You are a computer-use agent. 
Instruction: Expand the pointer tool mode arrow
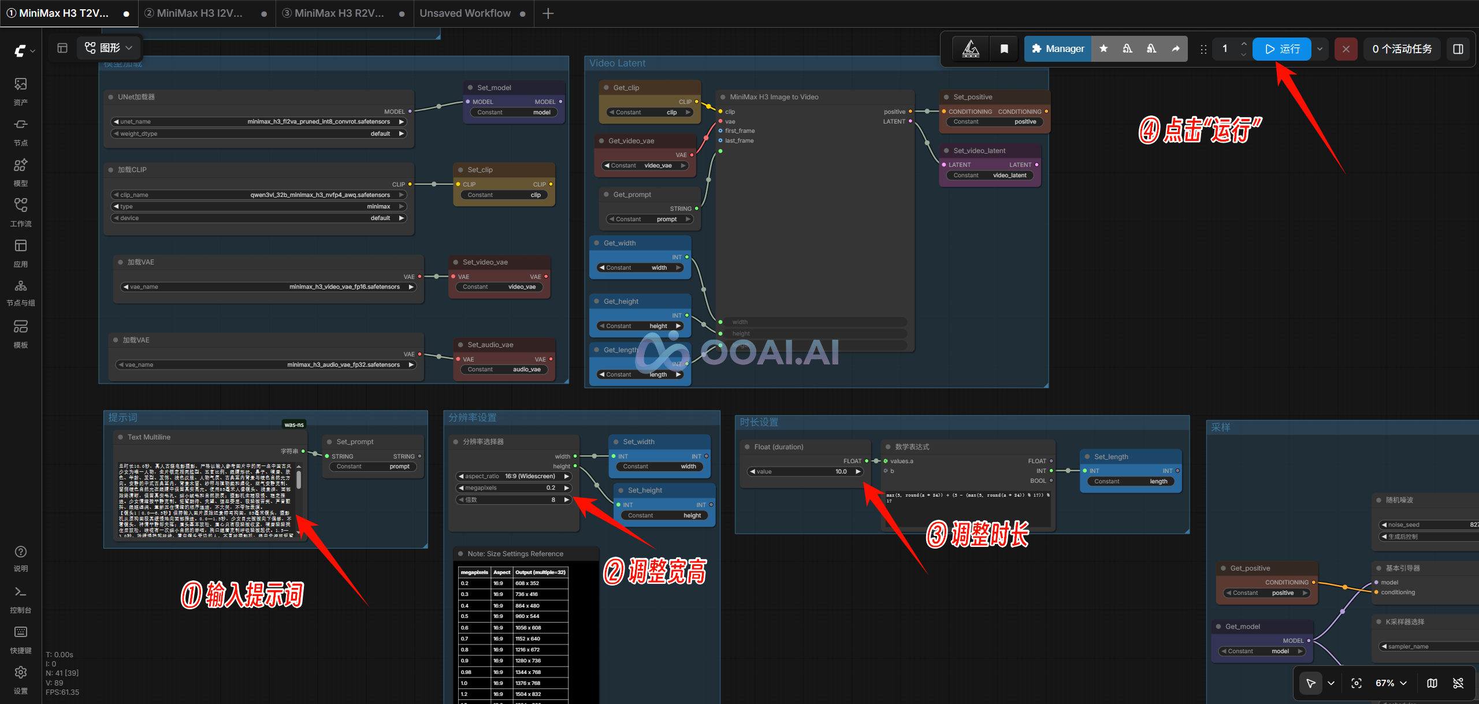pyautogui.click(x=1331, y=683)
